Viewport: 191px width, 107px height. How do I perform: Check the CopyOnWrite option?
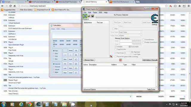click(x=115, y=49)
